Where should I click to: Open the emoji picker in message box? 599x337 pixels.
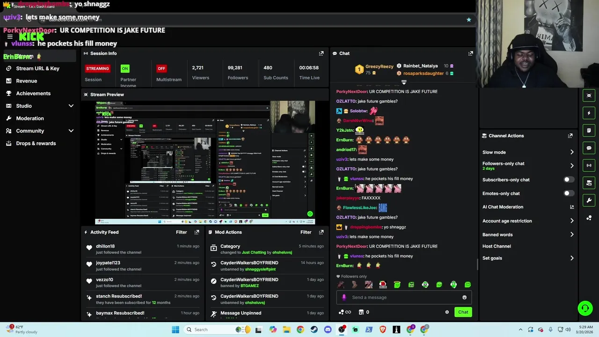pos(464,297)
